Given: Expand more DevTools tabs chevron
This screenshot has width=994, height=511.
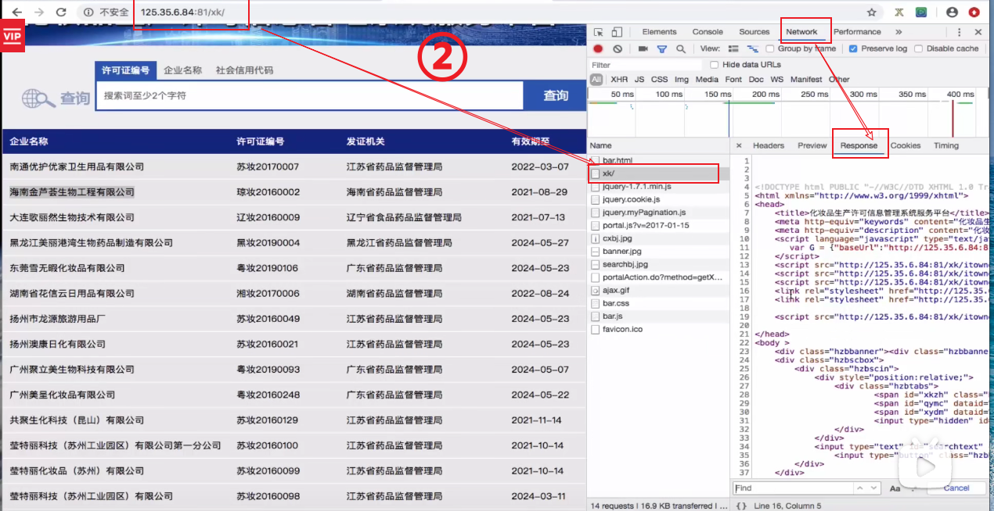Looking at the screenshot, I should 898,32.
